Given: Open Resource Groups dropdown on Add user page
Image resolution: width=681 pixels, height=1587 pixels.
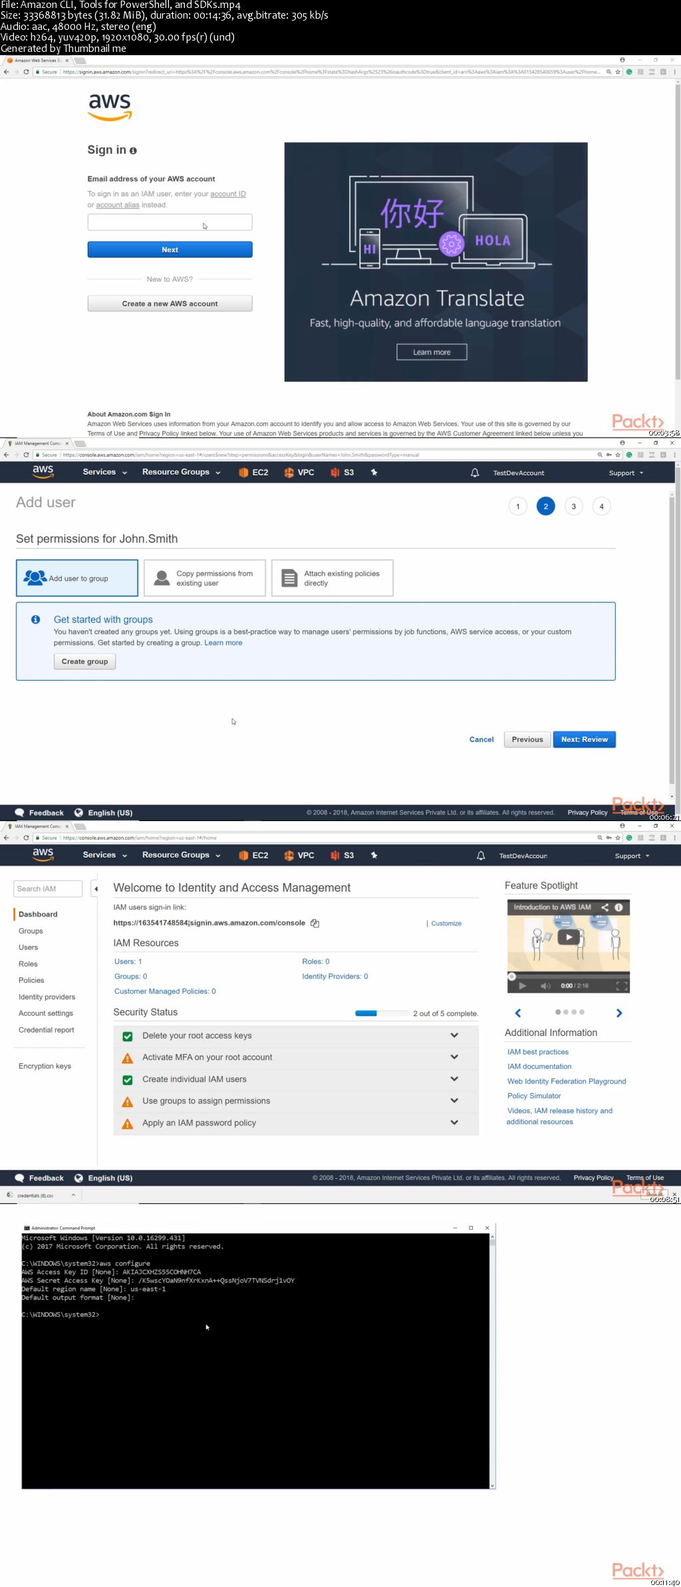Looking at the screenshot, I should [x=181, y=472].
